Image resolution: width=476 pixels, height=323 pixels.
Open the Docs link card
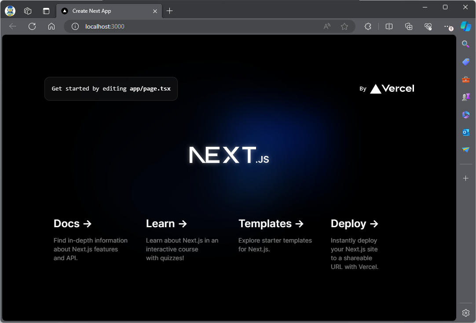tap(91, 240)
